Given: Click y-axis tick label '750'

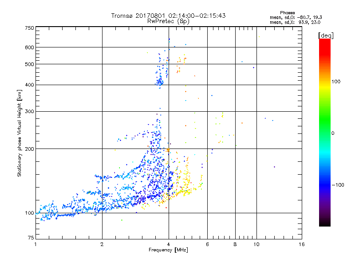Looking at the screenshot, I should click(x=30, y=28).
